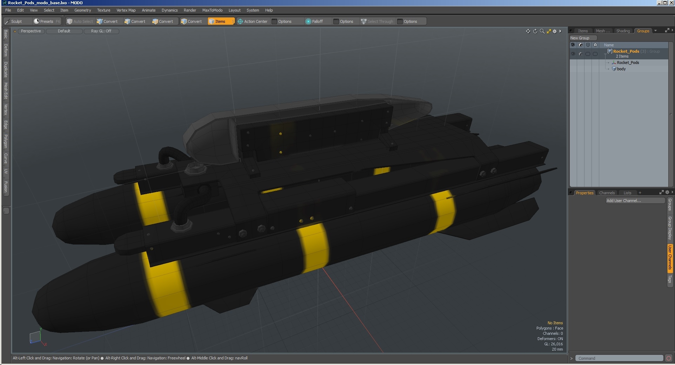Screen dimensions: 675x365
Task: Open the panel tabs overflow arrow beside Groups
Action: pyautogui.click(x=655, y=31)
